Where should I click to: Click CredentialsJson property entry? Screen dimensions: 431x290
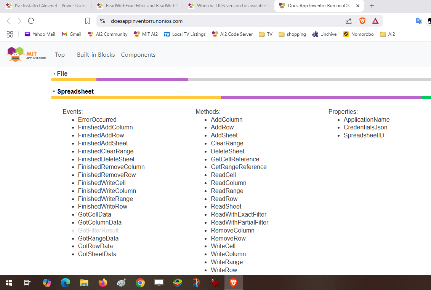tap(365, 127)
